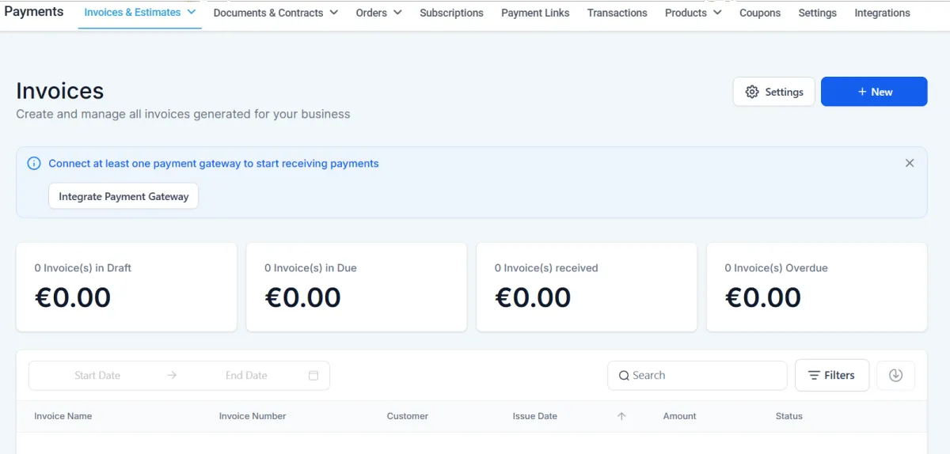Go to the Subscriptions tab
This screenshot has width=950, height=454.
tap(451, 13)
